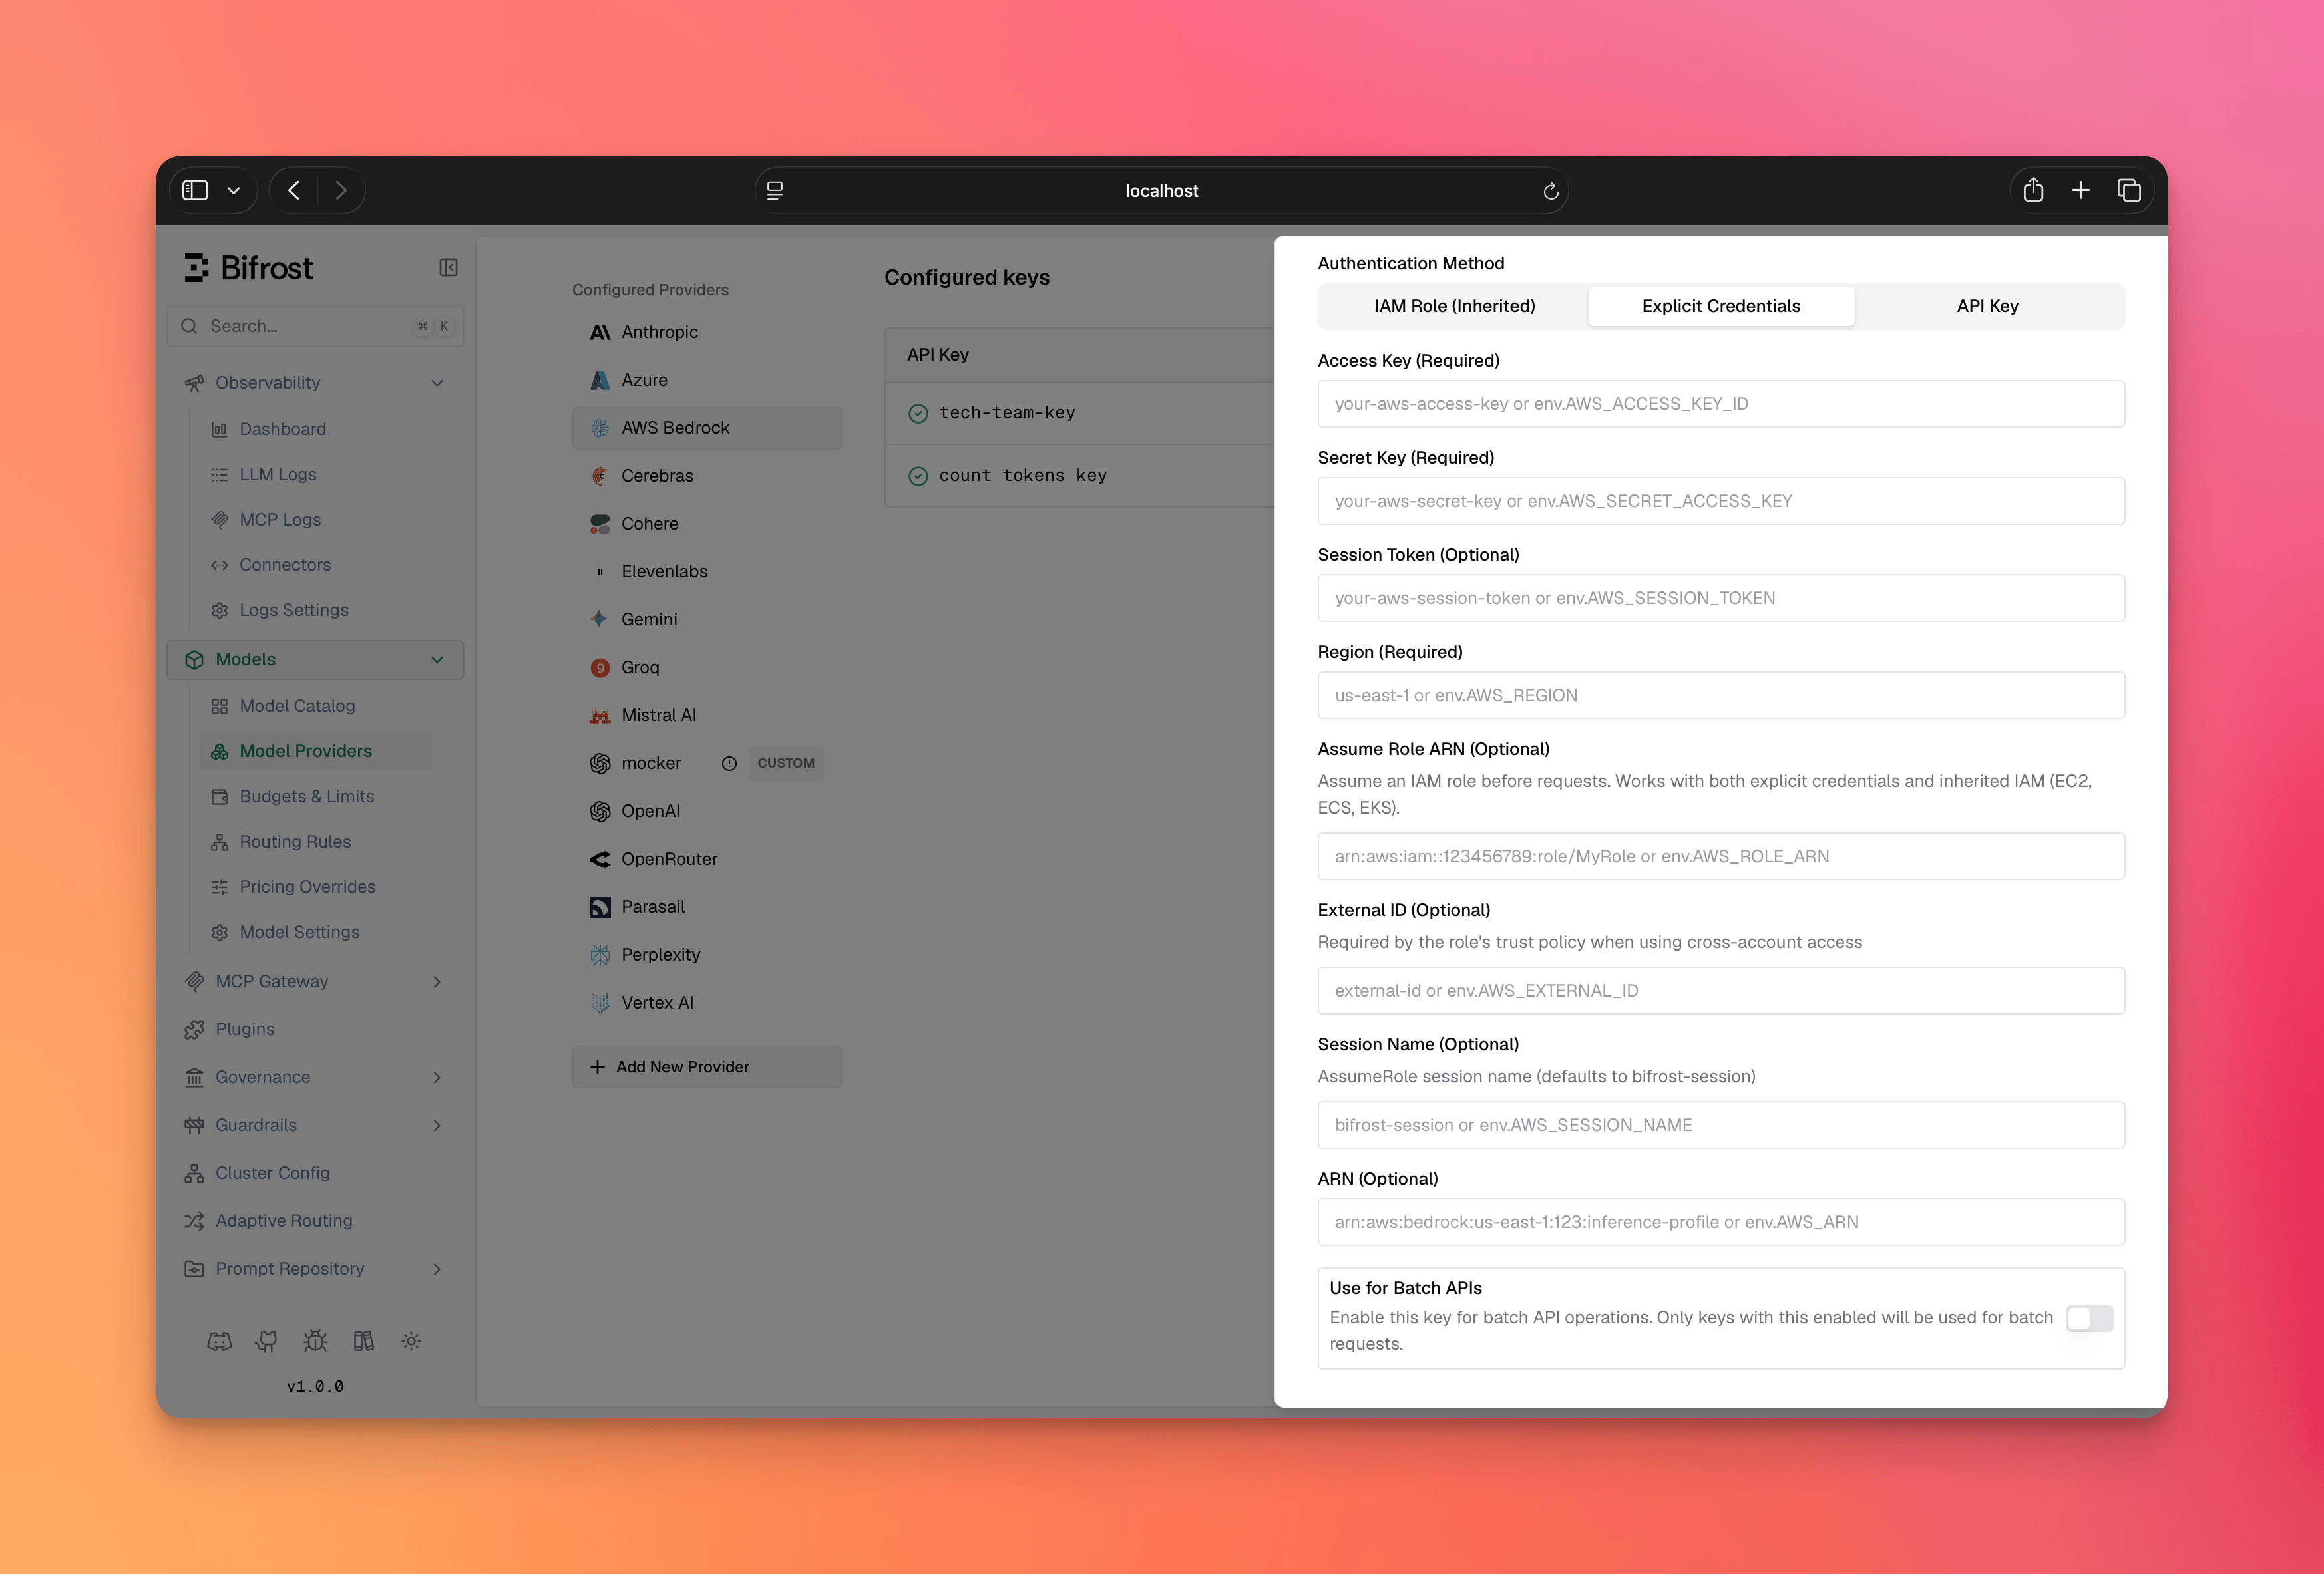Image resolution: width=2324 pixels, height=1574 pixels.
Task: Focus the Secret Key input field
Action: click(1721, 501)
